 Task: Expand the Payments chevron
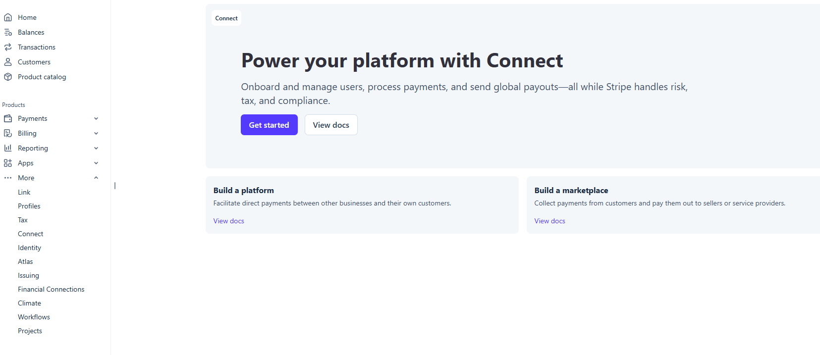tap(96, 118)
